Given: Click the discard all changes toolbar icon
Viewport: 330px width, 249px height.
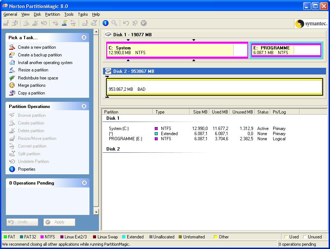Looking at the screenshot, I should 135,23.
